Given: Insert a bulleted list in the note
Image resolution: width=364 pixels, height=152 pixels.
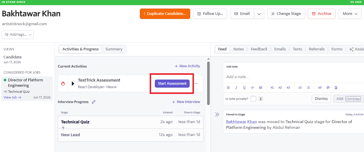Looking at the screenshot, I should (x=308, y=88).
